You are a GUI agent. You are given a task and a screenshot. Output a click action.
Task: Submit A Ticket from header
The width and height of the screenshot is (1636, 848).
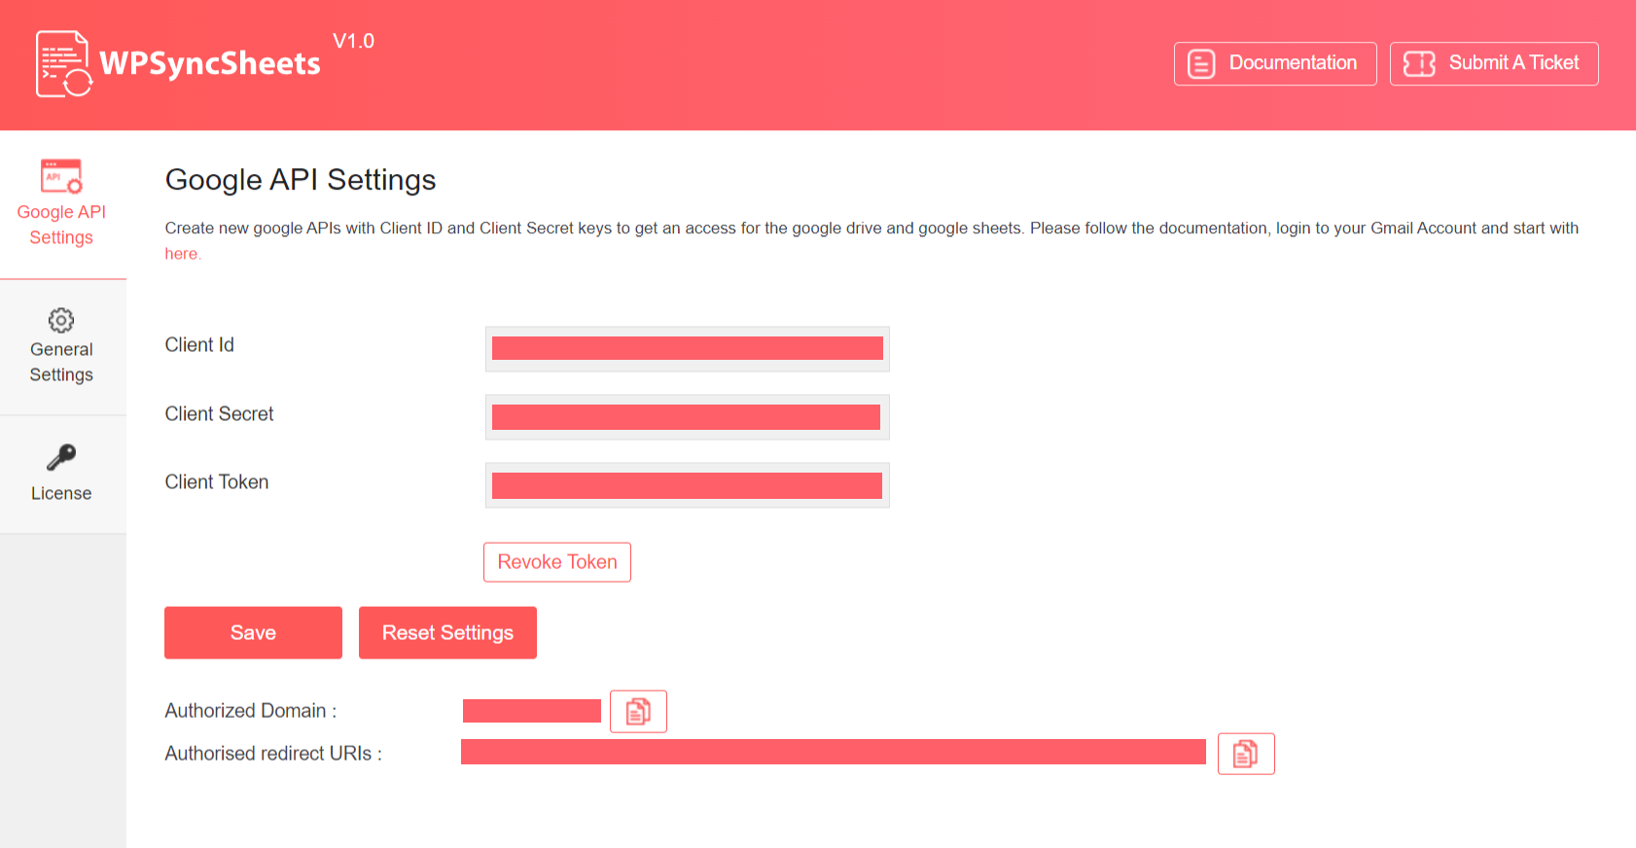point(1494,64)
